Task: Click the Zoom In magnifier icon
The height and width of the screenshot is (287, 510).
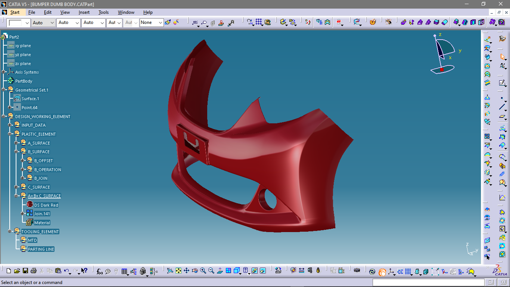Action: click(203, 271)
